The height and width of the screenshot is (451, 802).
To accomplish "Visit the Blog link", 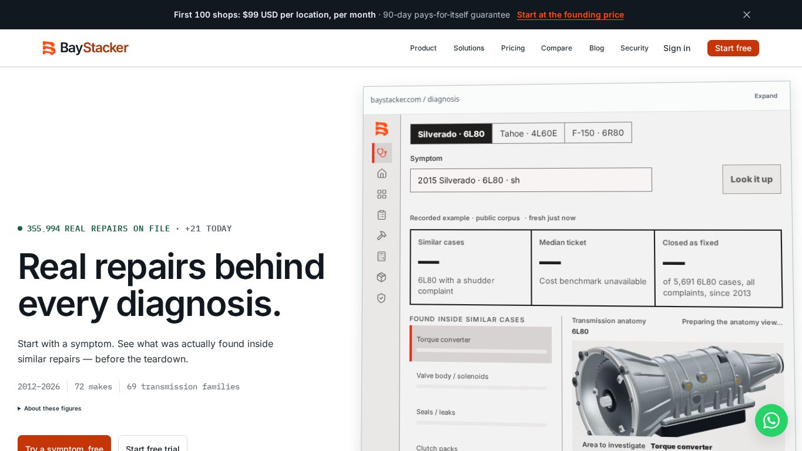I will [596, 48].
